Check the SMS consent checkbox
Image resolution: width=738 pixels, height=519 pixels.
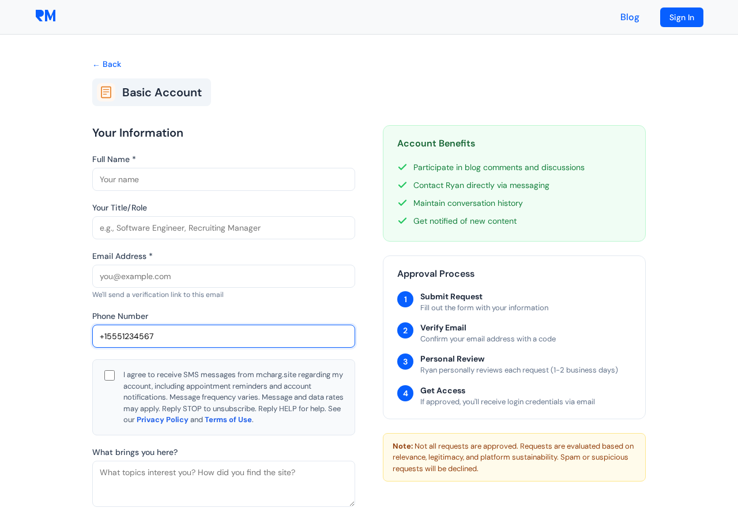click(110, 375)
